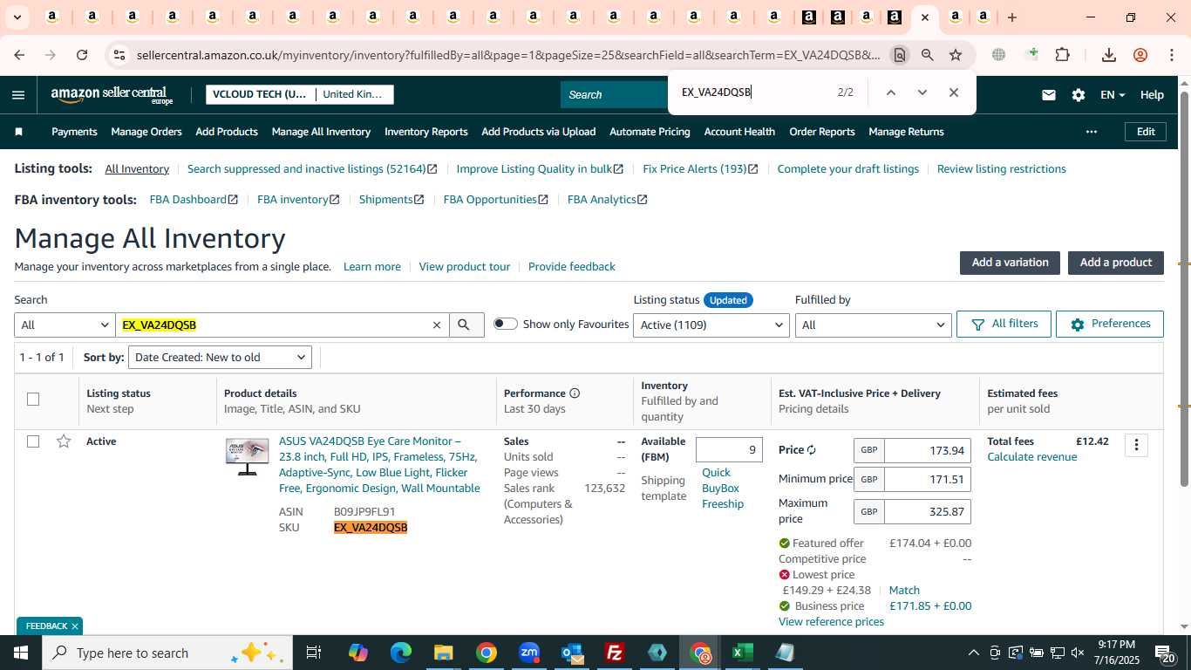
Task: Click the inventory search magnifier button
Action: (x=466, y=325)
